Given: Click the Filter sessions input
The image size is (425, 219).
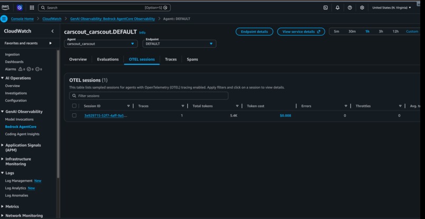Looking at the screenshot, I should tap(149, 96).
